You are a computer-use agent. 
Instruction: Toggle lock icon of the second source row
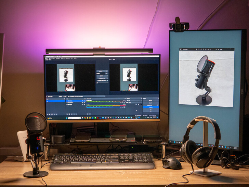[x=84, y=103]
